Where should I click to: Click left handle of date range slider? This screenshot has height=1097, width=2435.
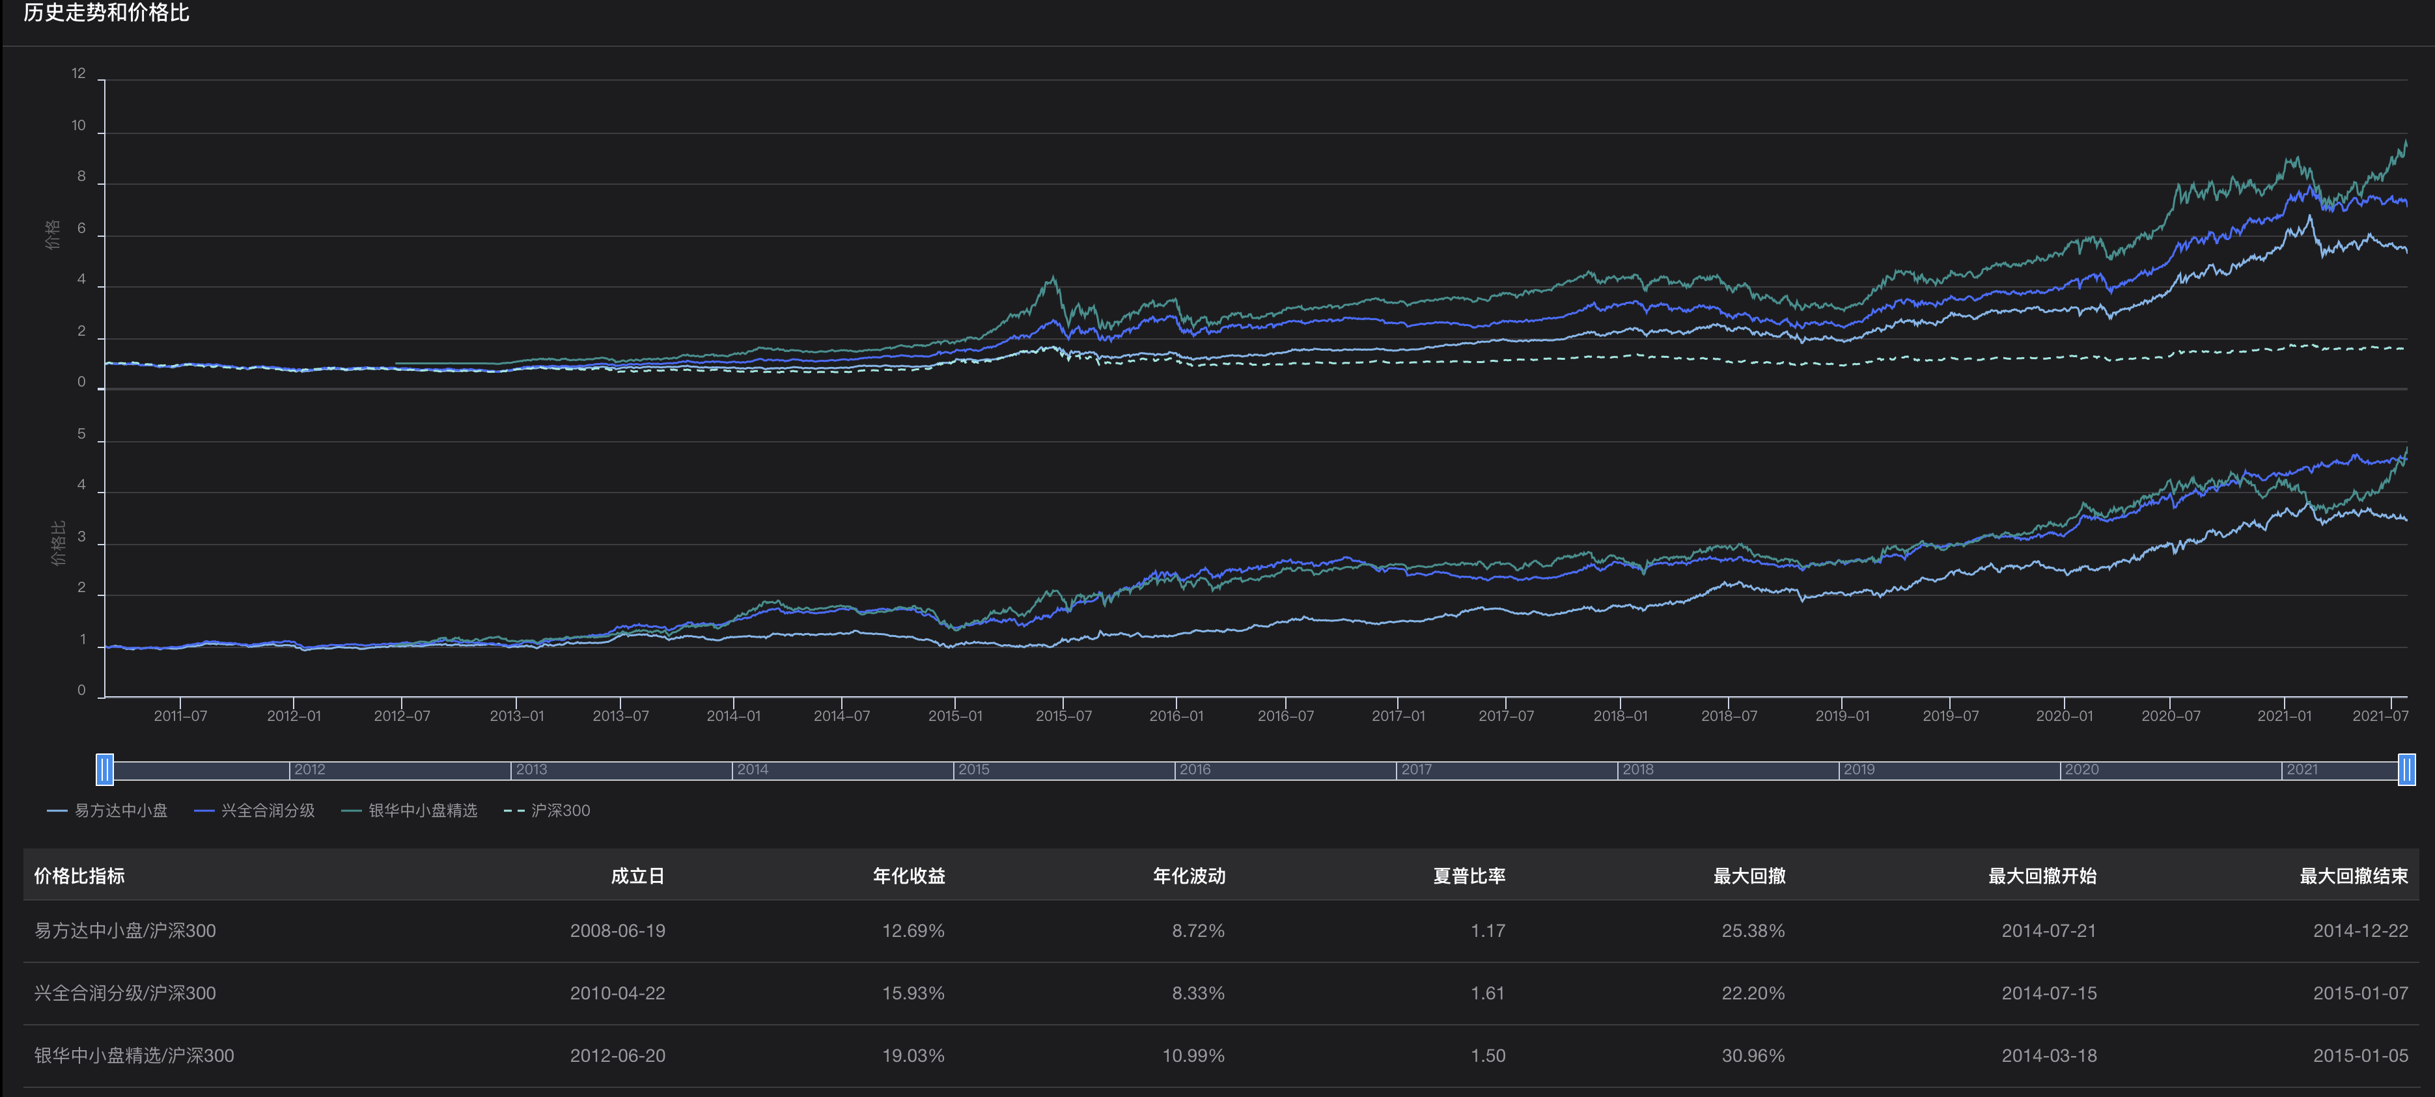coord(105,770)
